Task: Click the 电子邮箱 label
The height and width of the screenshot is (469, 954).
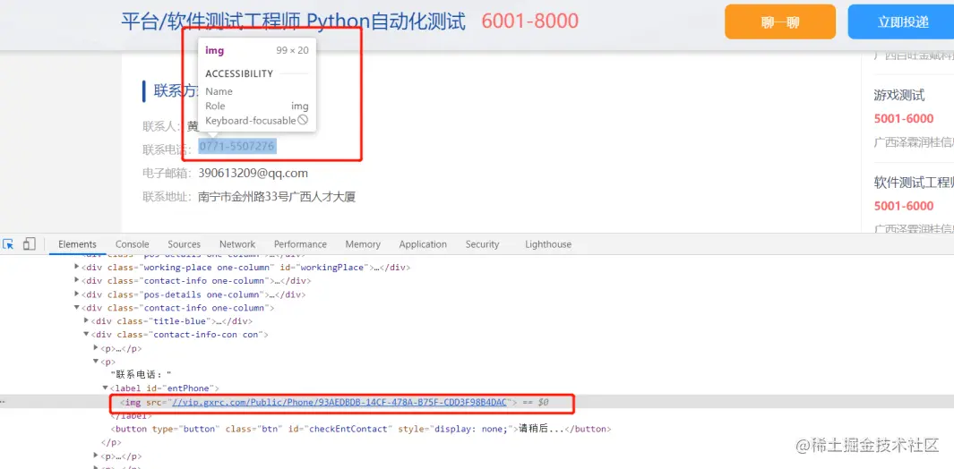Action: (x=168, y=174)
